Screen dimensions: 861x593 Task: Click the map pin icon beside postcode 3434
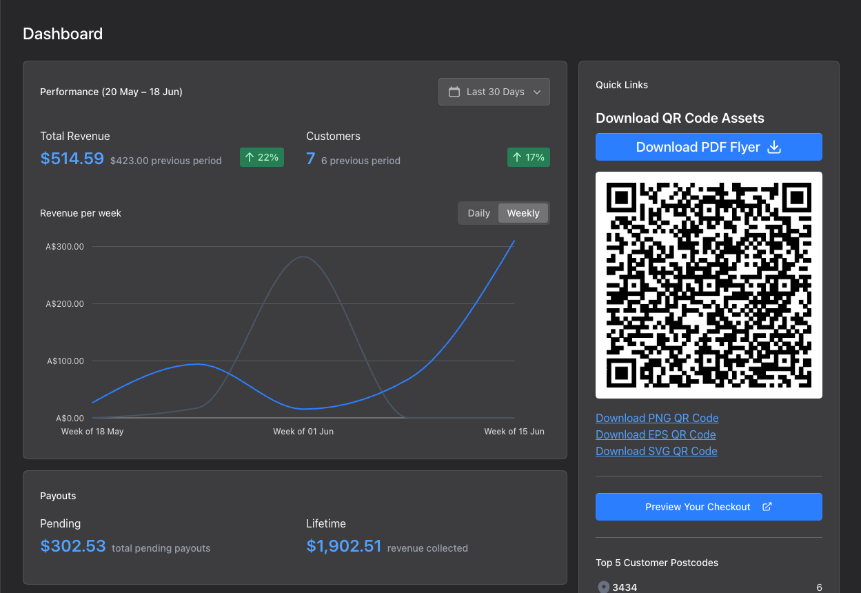coord(604,587)
